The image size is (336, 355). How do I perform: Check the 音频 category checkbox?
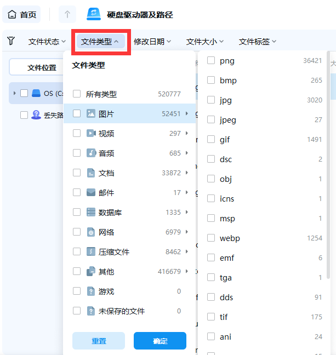coord(77,153)
